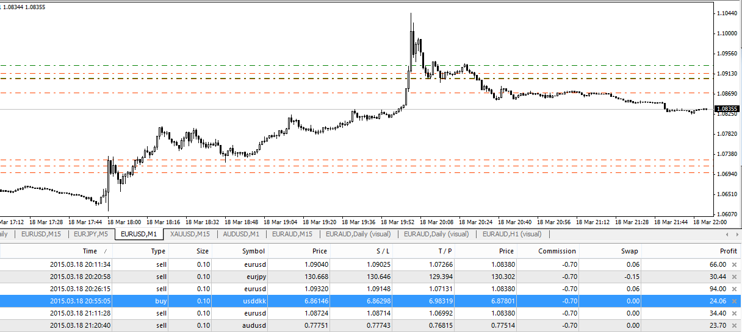
Task: Close the eurjpy sell order with x icon
Action: pyautogui.click(x=734, y=277)
